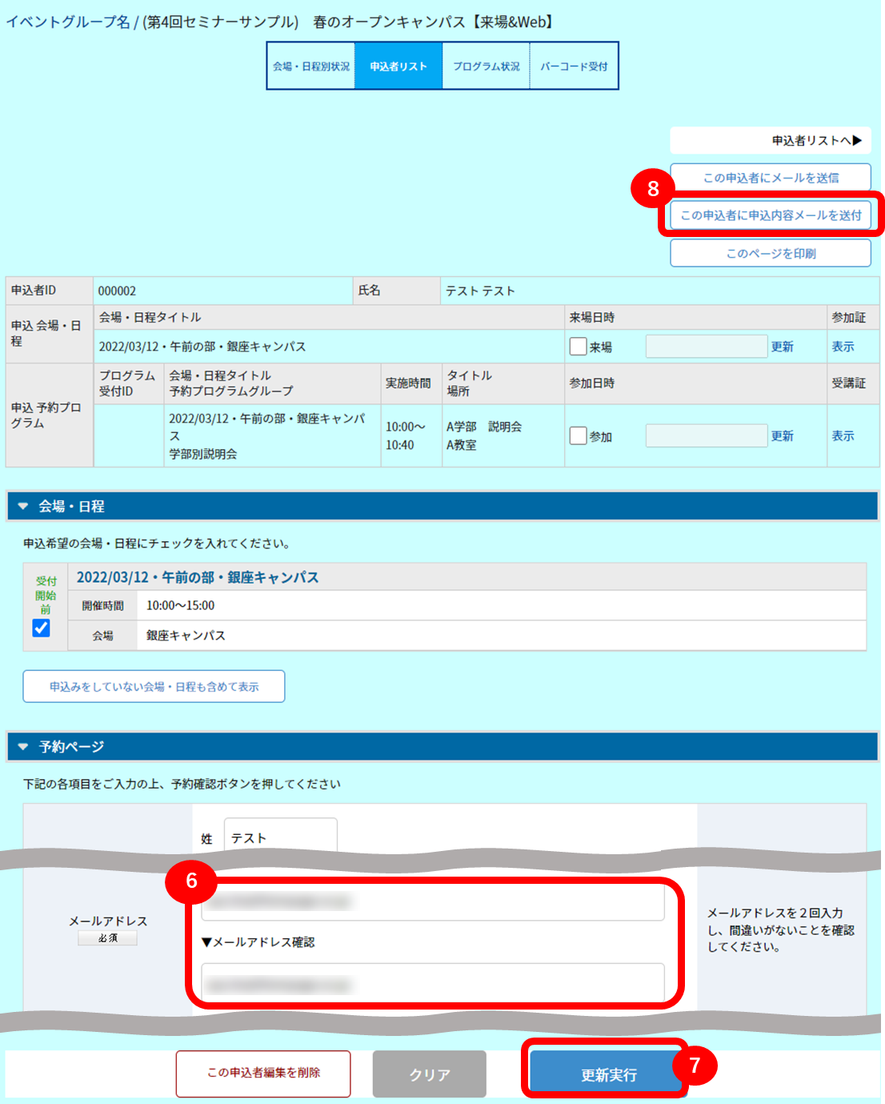Check the 参加 checkbox
885x1104 pixels.
pos(578,436)
